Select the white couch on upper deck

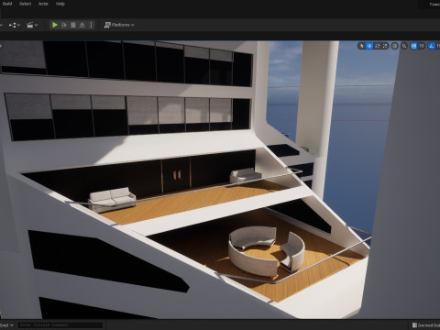[x=112, y=200]
